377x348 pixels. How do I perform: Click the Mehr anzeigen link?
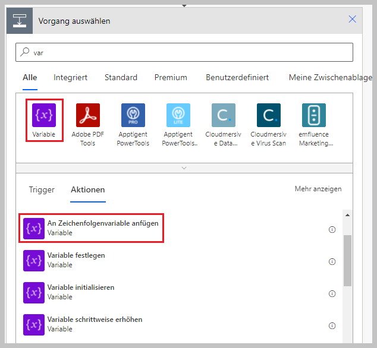coord(318,189)
